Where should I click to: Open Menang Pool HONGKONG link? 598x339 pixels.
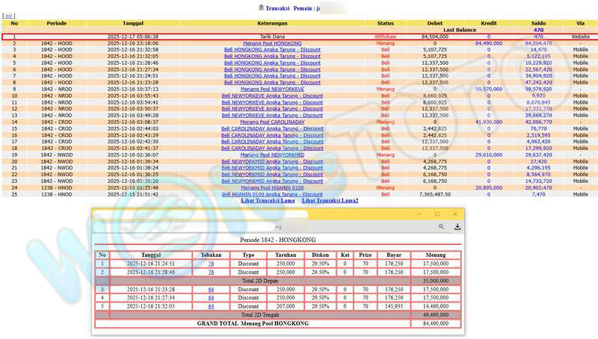point(272,43)
